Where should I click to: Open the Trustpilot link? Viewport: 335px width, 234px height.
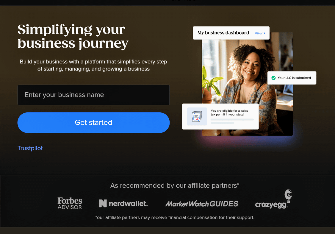30,148
